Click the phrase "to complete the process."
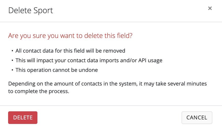Screen dimensions: 222x127 coord(38,91)
